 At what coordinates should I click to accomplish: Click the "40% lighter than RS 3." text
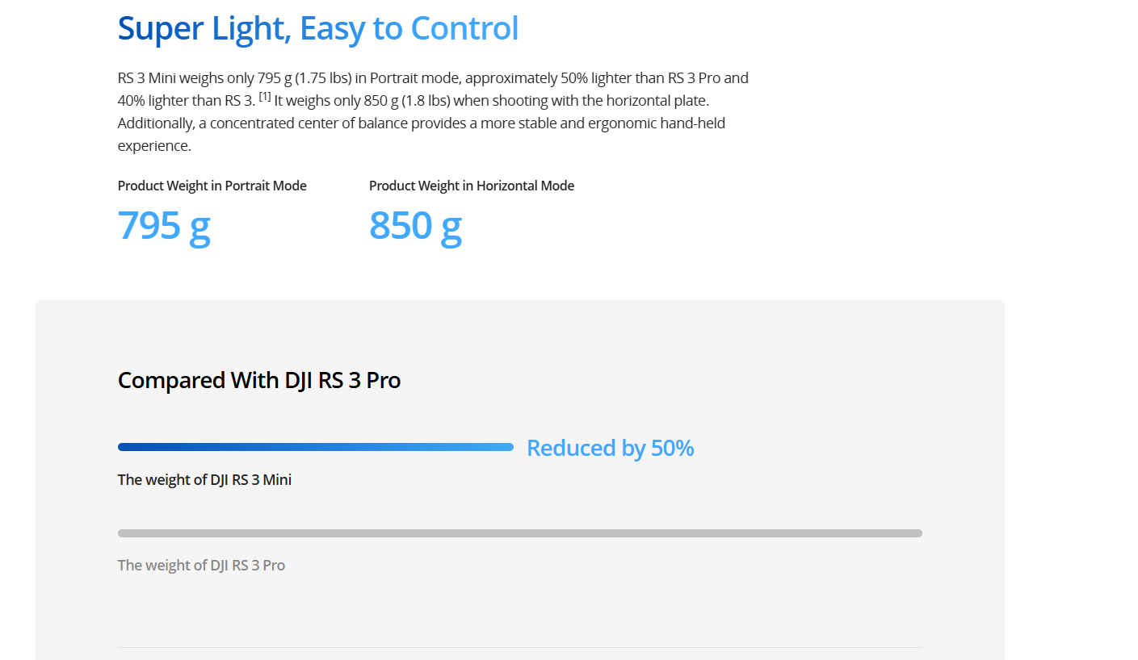click(x=186, y=101)
